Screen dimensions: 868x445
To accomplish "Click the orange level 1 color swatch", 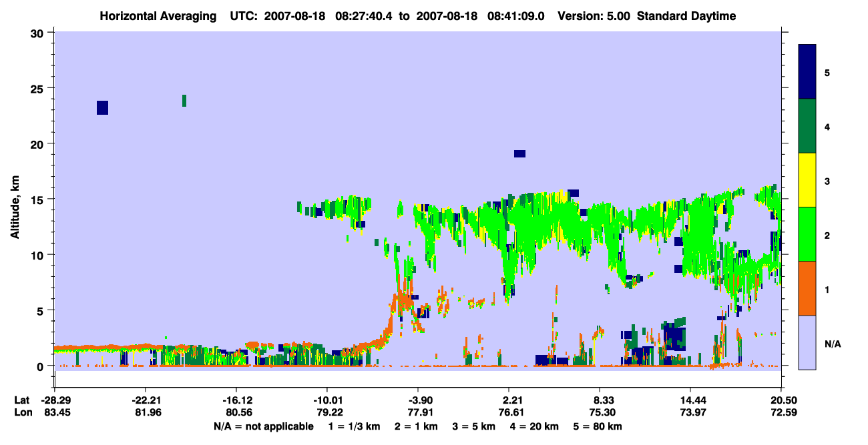I will click(x=807, y=288).
